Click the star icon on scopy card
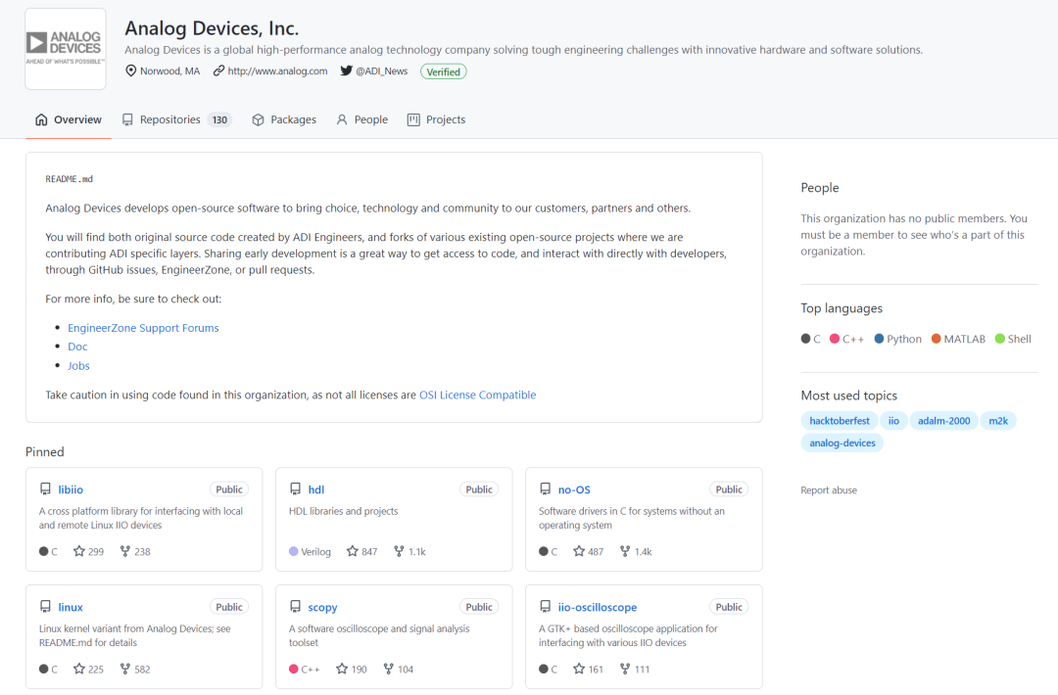Image resolution: width=1058 pixels, height=695 pixels. coord(342,669)
